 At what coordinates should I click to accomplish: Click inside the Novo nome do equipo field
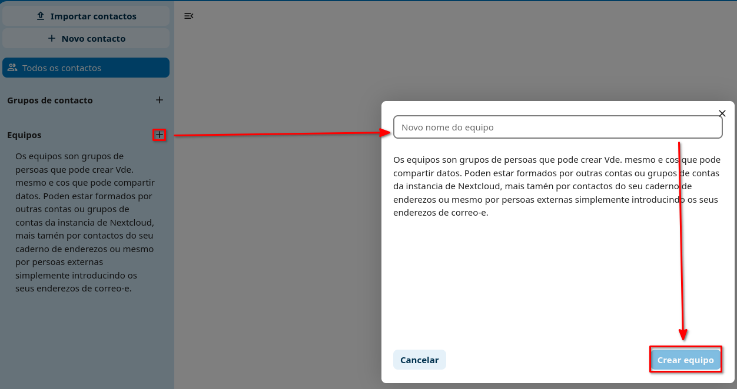557,127
